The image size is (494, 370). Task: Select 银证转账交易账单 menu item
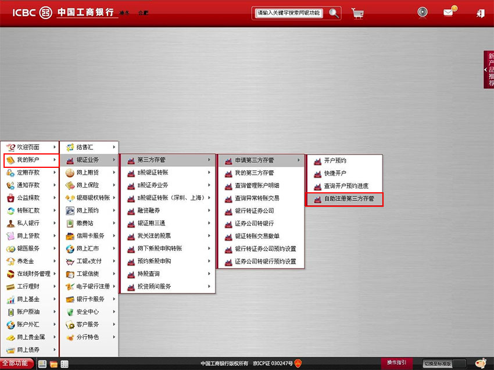tap(261, 236)
